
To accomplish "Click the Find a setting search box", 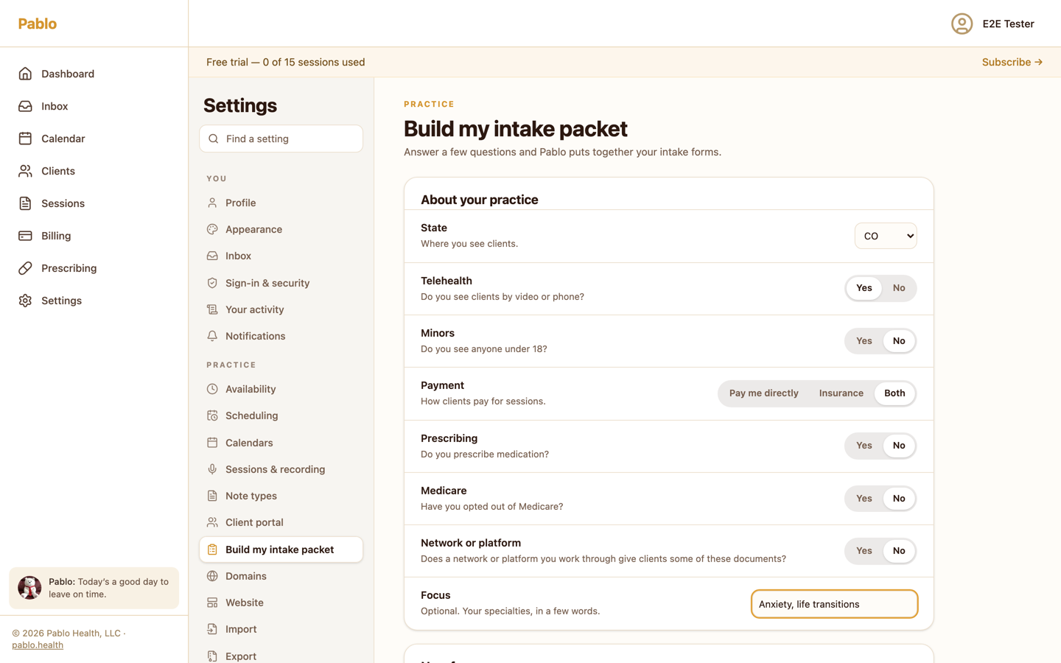I will 281,138.
